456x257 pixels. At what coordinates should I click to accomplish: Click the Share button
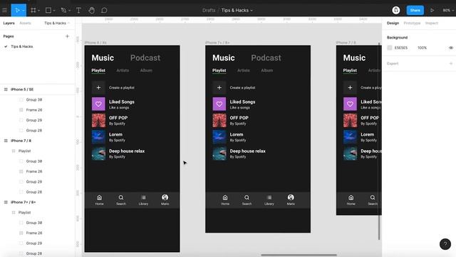click(x=415, y=10)
